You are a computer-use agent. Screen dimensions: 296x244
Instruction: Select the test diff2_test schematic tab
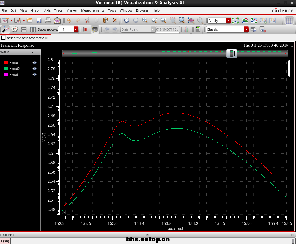point(25,38)
